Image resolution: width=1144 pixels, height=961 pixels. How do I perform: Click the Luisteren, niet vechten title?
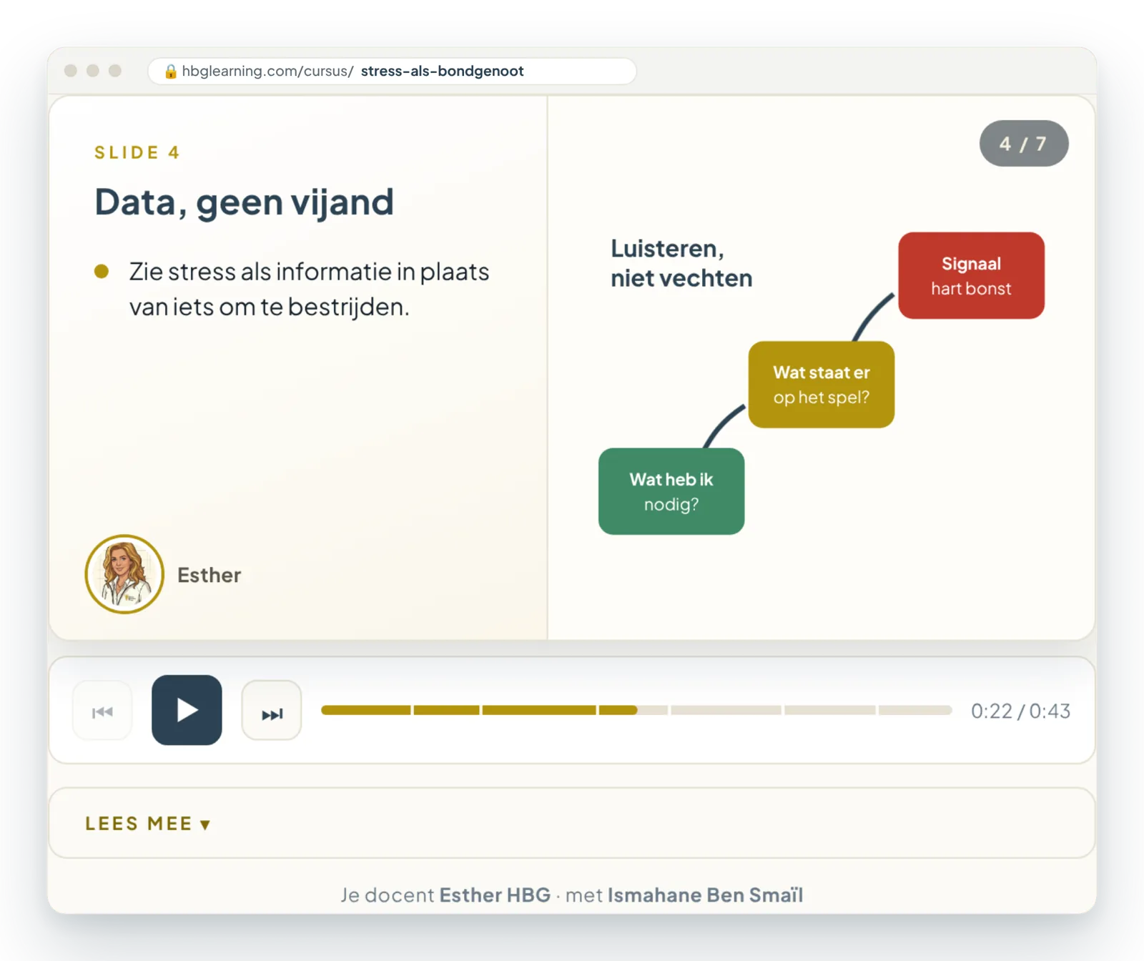point(681,263)
